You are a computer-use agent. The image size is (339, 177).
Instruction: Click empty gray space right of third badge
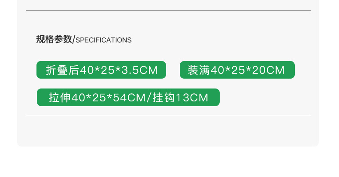(266, 98)
